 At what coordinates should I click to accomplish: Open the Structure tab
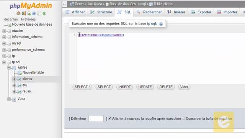[x=101, y=12]
